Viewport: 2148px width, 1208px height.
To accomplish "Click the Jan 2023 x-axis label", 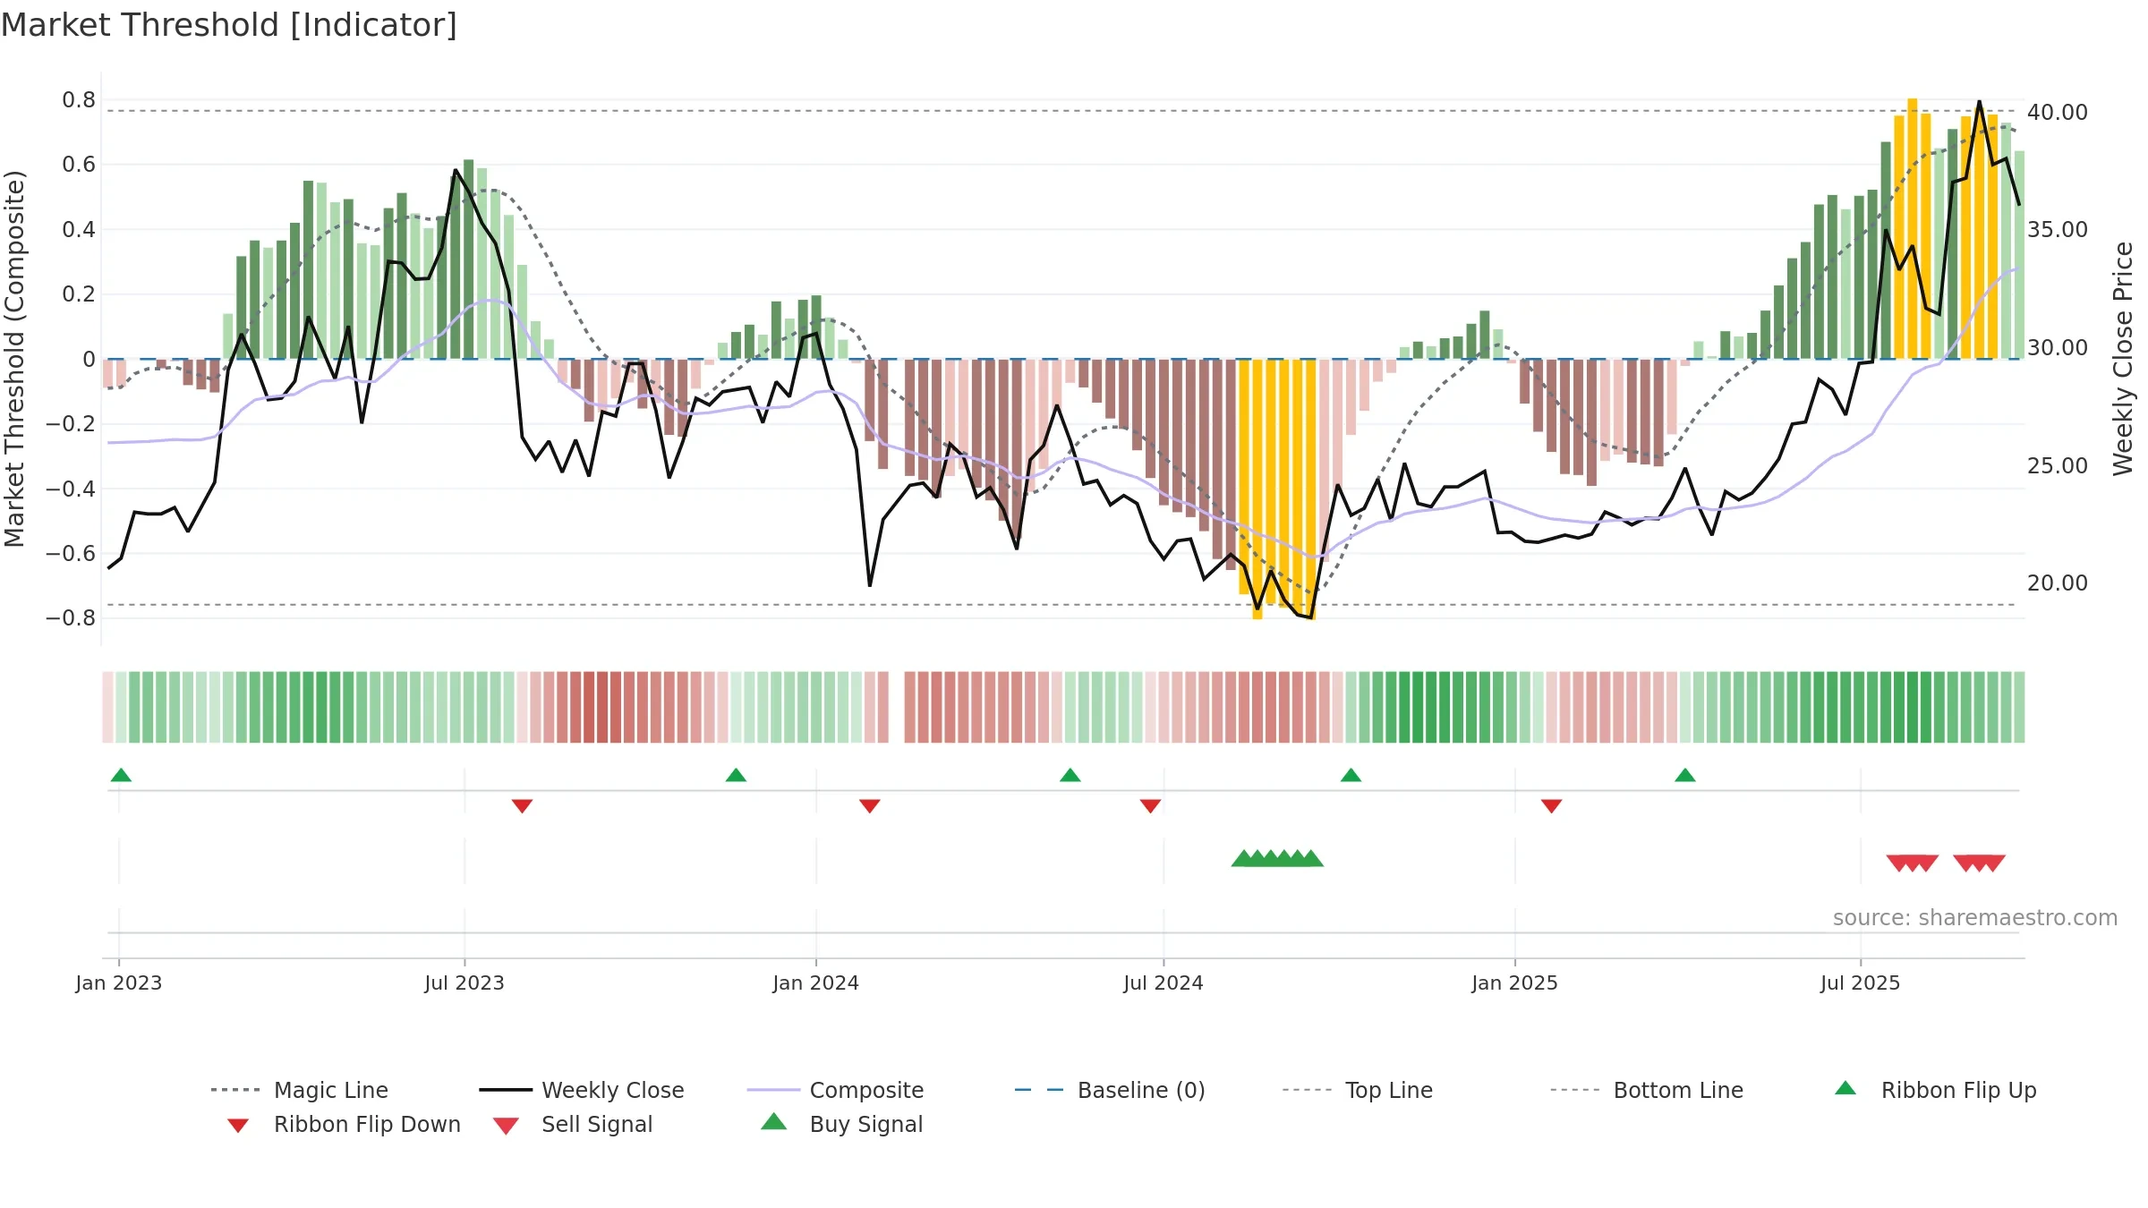I will (x=119, y=983).
